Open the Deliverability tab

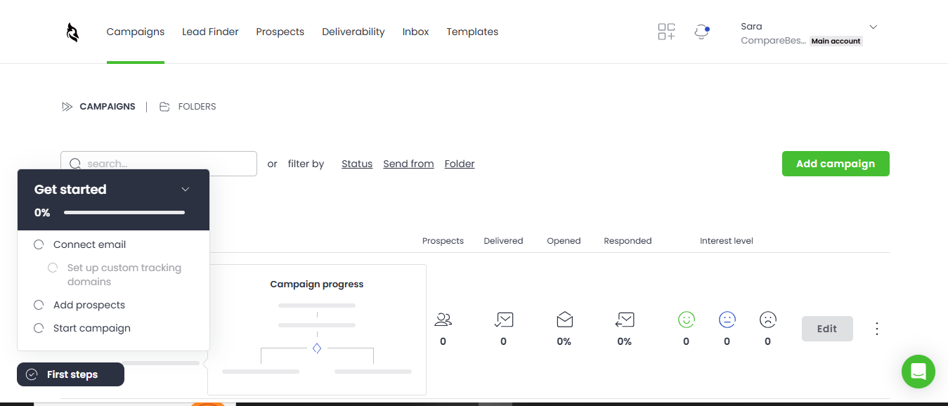[353, 32]
